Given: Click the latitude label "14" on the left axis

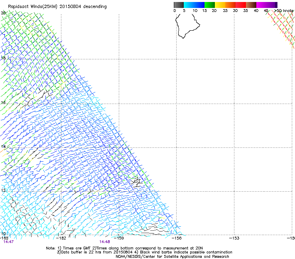Looking at the screenshot, I should coord(3,146).
